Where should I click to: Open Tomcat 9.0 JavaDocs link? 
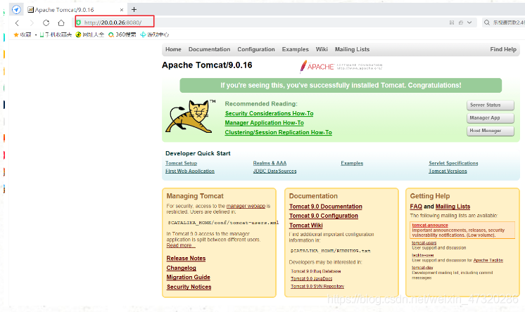[x=311, y=278]
